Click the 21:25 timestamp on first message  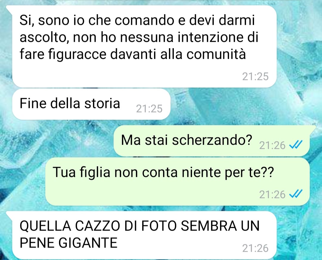(255, 76)
